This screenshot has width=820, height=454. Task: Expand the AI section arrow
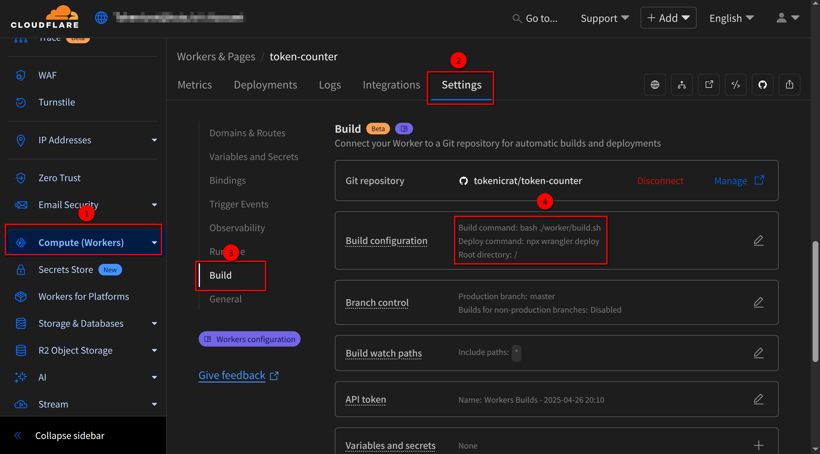(154, 377)
